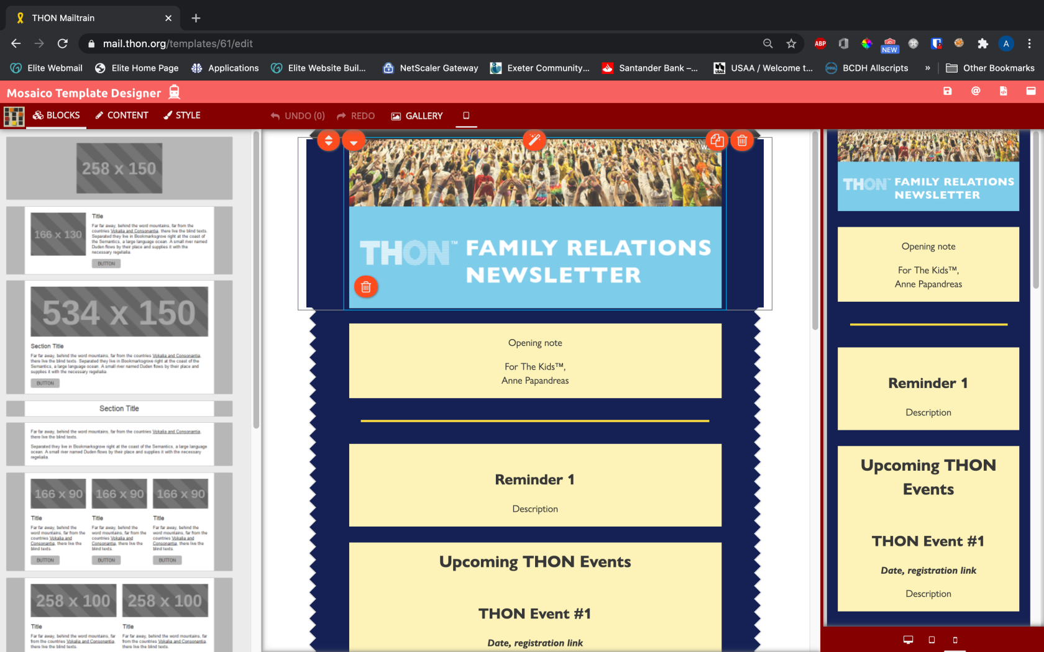Open the Extensions puzzle menu
The height and width of the screenshot is (652, 1044).
[982, 43]
